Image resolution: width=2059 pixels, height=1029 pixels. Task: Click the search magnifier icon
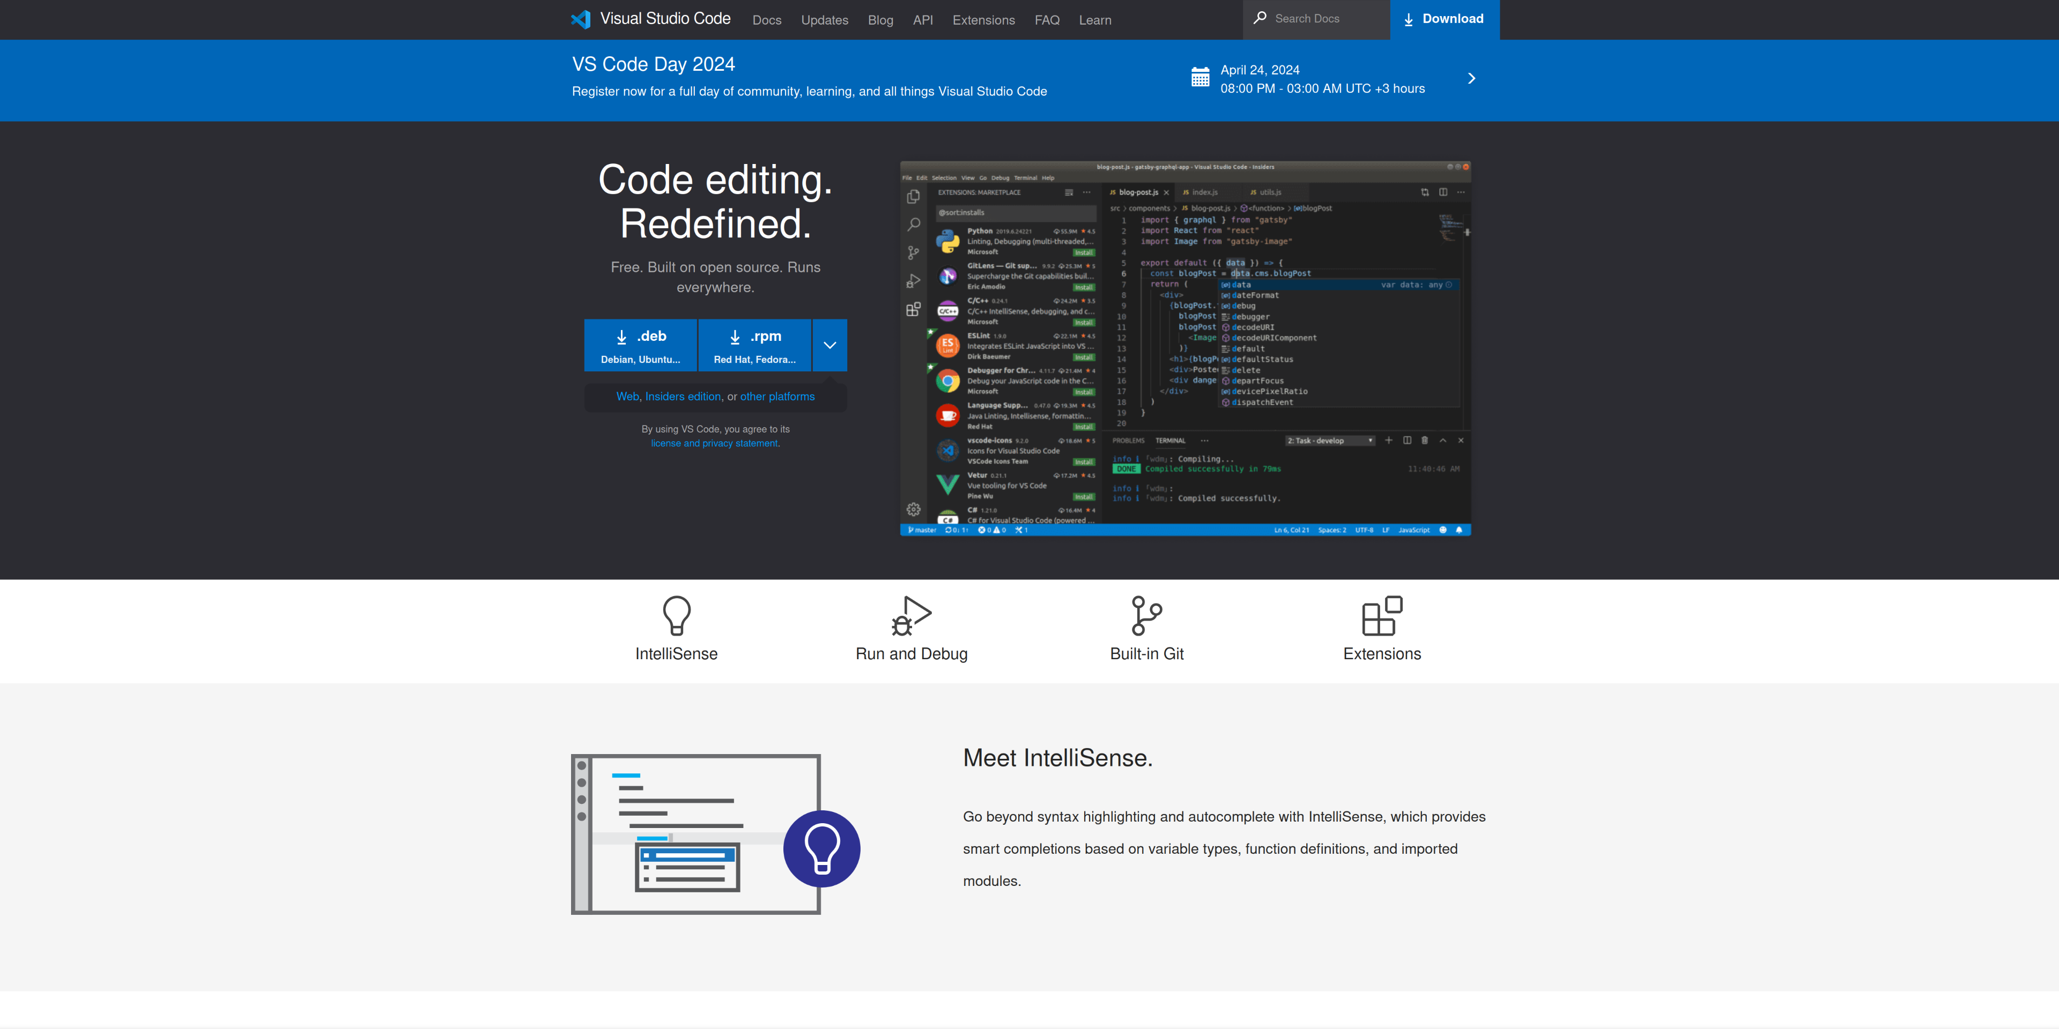click(x=1260, y=18)
